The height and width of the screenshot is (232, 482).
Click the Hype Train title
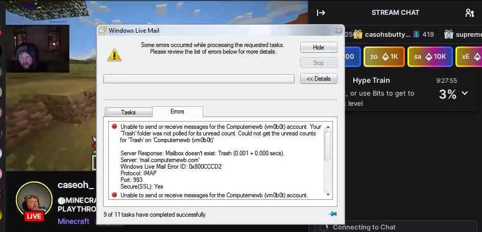(371, 80)
